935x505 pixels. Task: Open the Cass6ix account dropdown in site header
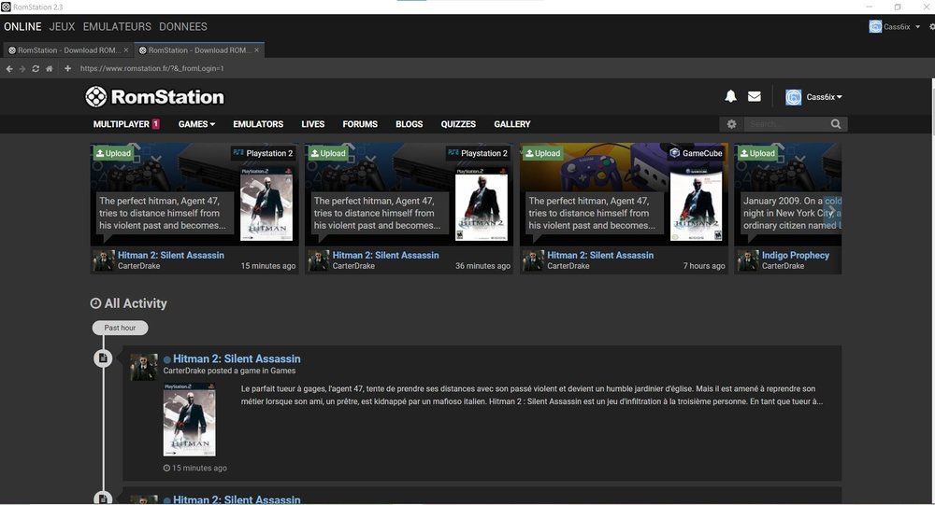[824, 97]
